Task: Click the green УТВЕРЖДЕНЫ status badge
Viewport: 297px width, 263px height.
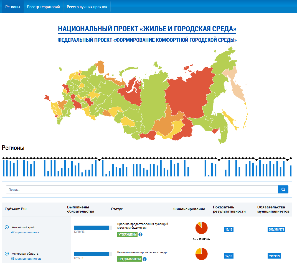Action: coord(127,234)
